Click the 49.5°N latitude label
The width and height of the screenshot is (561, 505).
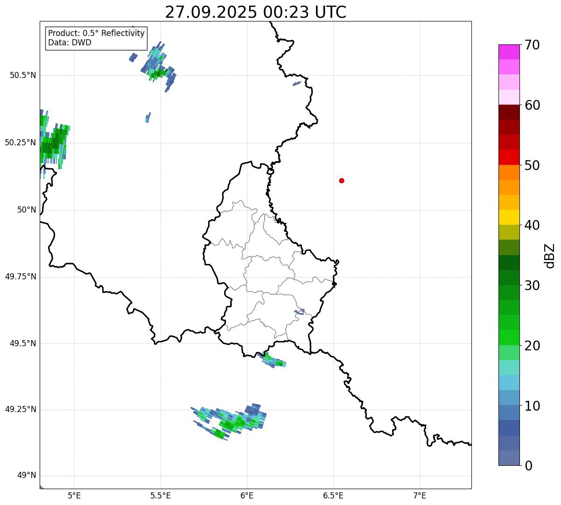point(23,343)
